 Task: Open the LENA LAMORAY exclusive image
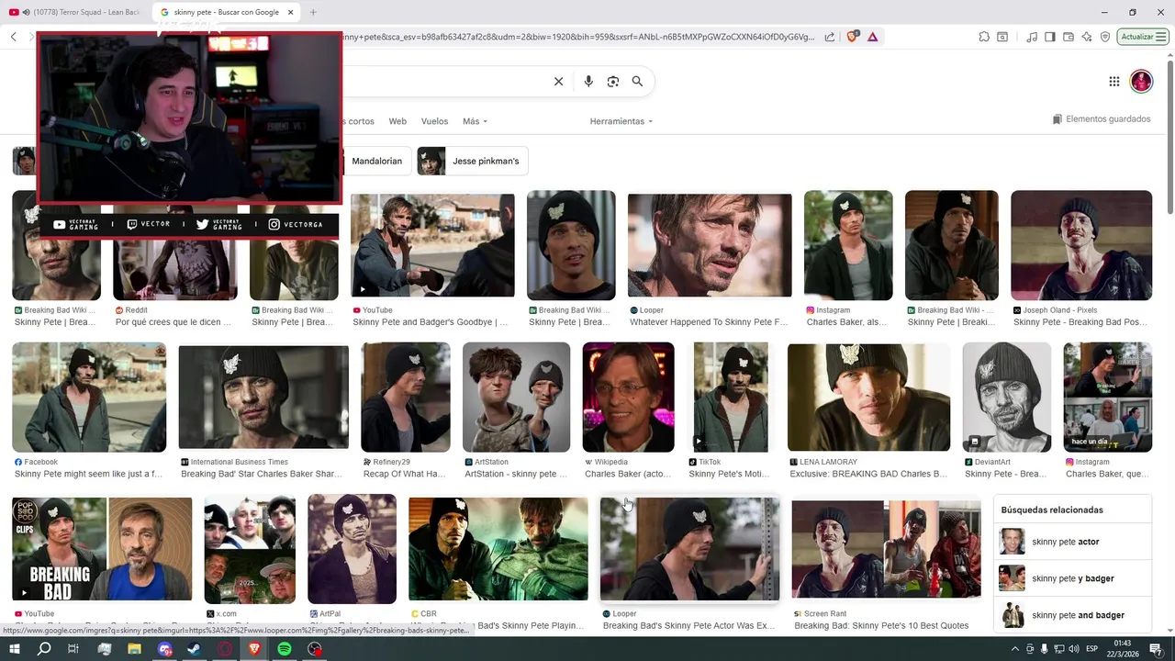click(868, 397)
